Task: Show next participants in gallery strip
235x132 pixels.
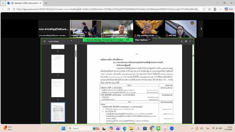Action: pyautogui.click(x=201, y=29)
